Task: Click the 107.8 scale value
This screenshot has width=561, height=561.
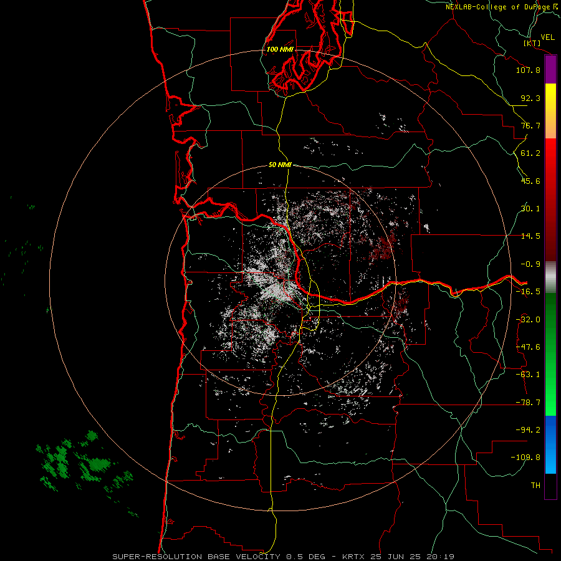Action: pyautogui.click(x=528, y=70)
